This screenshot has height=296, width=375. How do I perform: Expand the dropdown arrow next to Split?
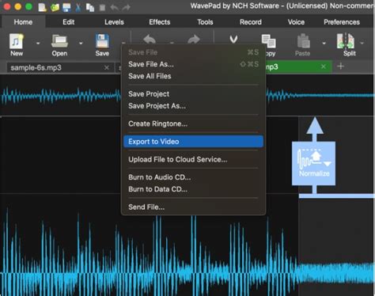(x=362, y=43)
